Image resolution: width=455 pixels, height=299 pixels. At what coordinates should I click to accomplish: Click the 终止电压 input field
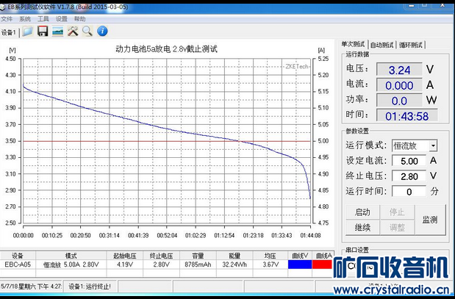coord(409,176)
